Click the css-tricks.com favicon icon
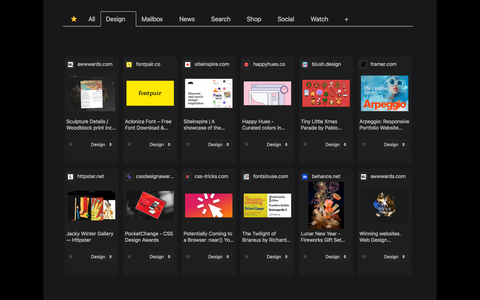The image size is (480, 300). (188, 177)
